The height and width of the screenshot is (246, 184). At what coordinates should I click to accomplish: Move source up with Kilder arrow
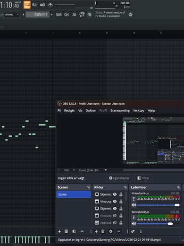coord(119,231)
